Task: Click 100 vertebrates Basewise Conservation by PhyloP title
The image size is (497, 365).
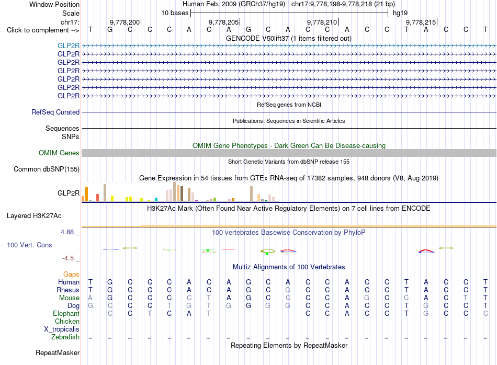Action: click(x=289, y=233)
